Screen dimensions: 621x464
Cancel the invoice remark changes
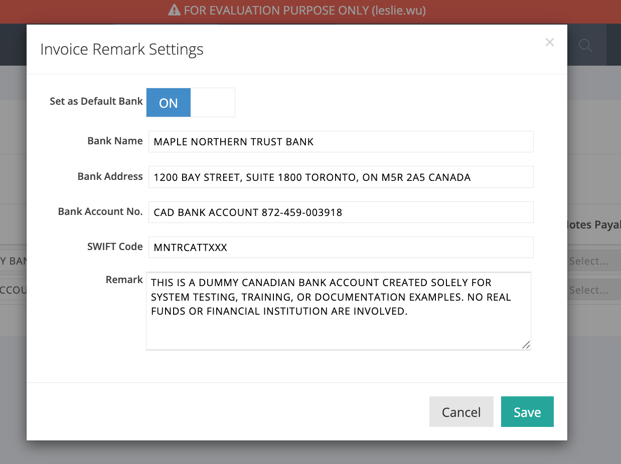(x=461, y=411)
